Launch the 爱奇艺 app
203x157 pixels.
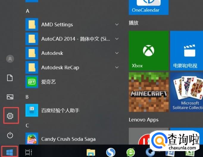[x=73, y=82]
